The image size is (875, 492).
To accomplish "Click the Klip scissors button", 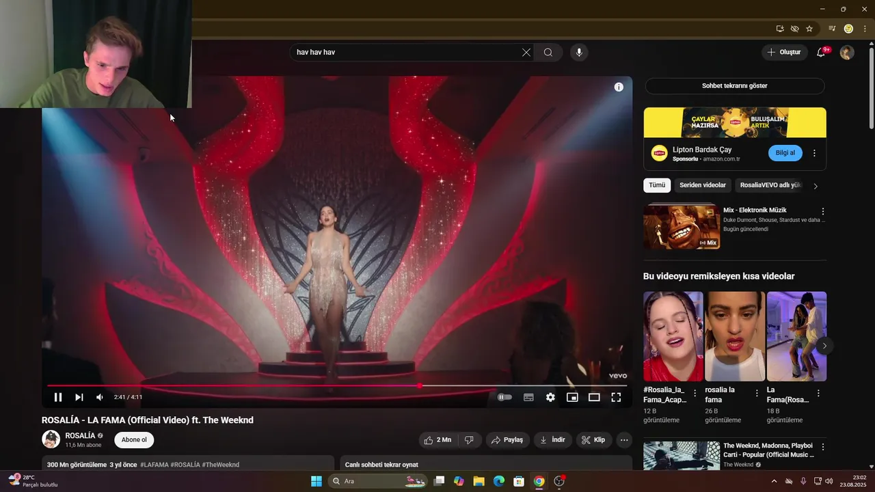I will pyautogui.click(x=593, y=440).
